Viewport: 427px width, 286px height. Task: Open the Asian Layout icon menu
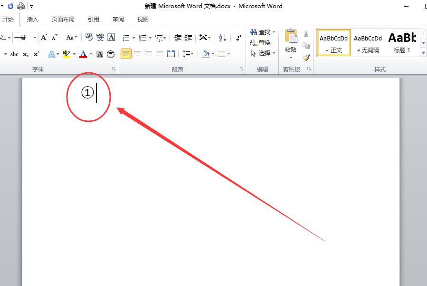coord(205,38)
